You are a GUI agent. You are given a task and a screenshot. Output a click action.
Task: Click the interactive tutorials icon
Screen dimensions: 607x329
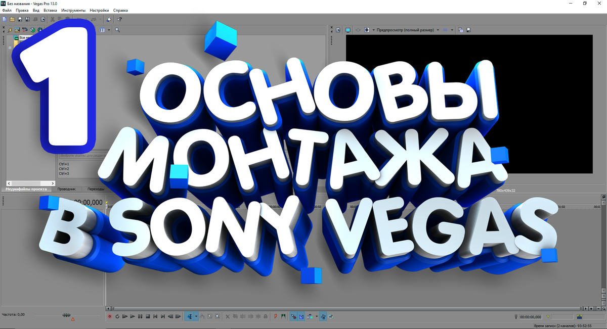110,19
